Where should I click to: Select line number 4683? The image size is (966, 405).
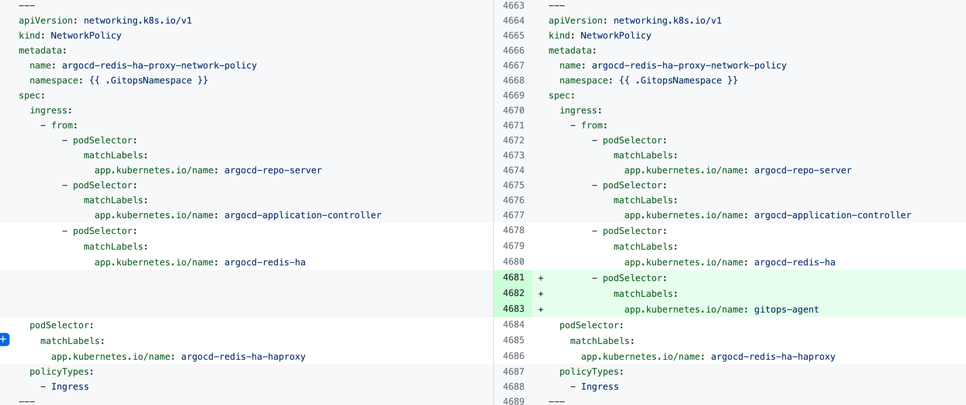[513, 309]
